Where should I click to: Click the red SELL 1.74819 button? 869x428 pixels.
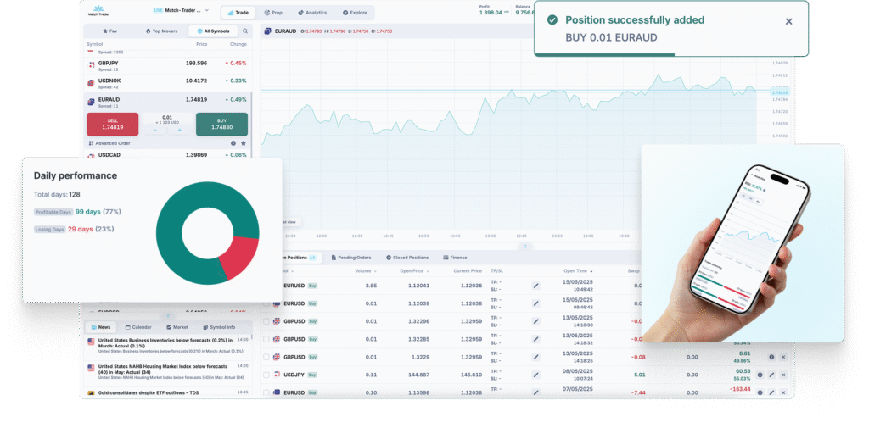pyautogui.click(x=113, y=124)
